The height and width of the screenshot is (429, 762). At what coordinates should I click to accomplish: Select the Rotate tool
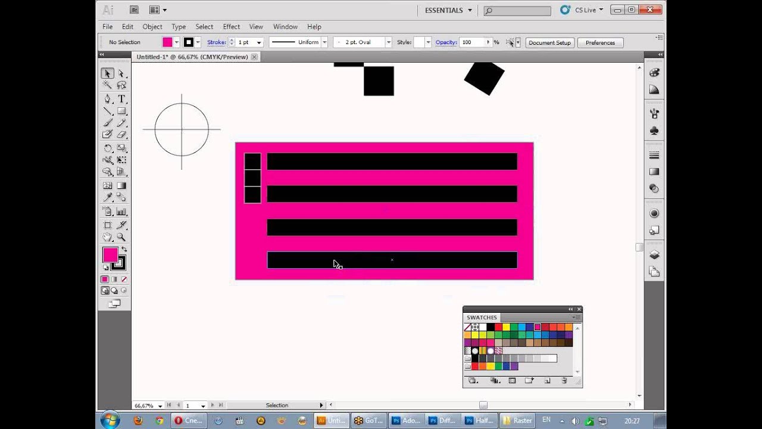(x=108, y=148)
